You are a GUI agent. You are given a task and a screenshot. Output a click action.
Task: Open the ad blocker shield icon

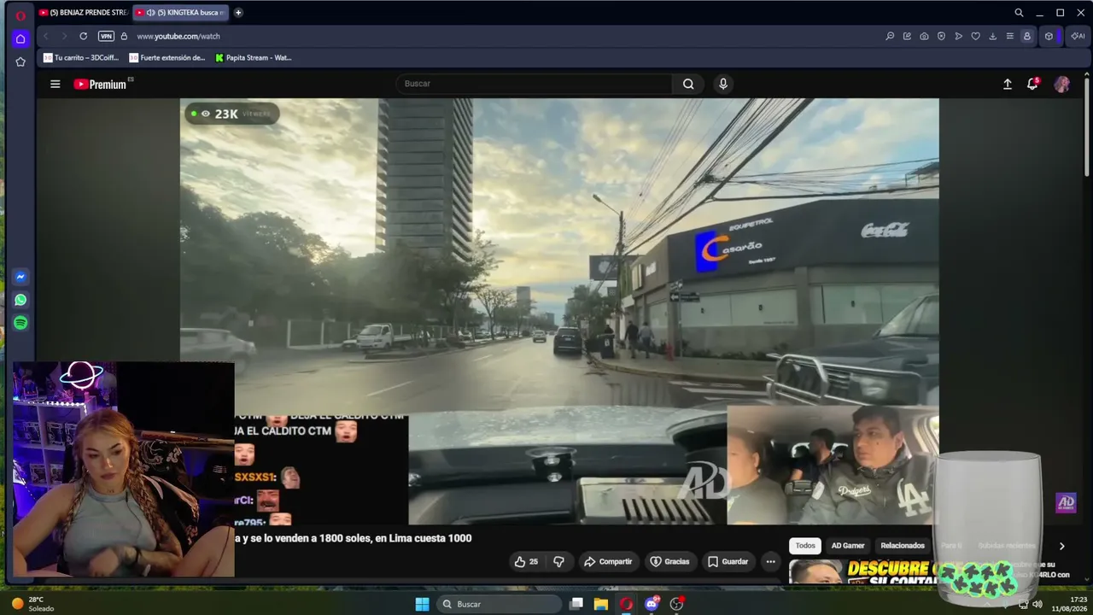tap(941, 36)
